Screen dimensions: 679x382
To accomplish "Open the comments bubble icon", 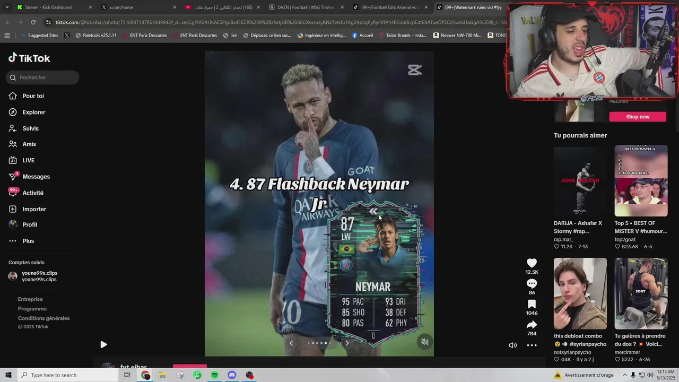I will coord(532,284).
